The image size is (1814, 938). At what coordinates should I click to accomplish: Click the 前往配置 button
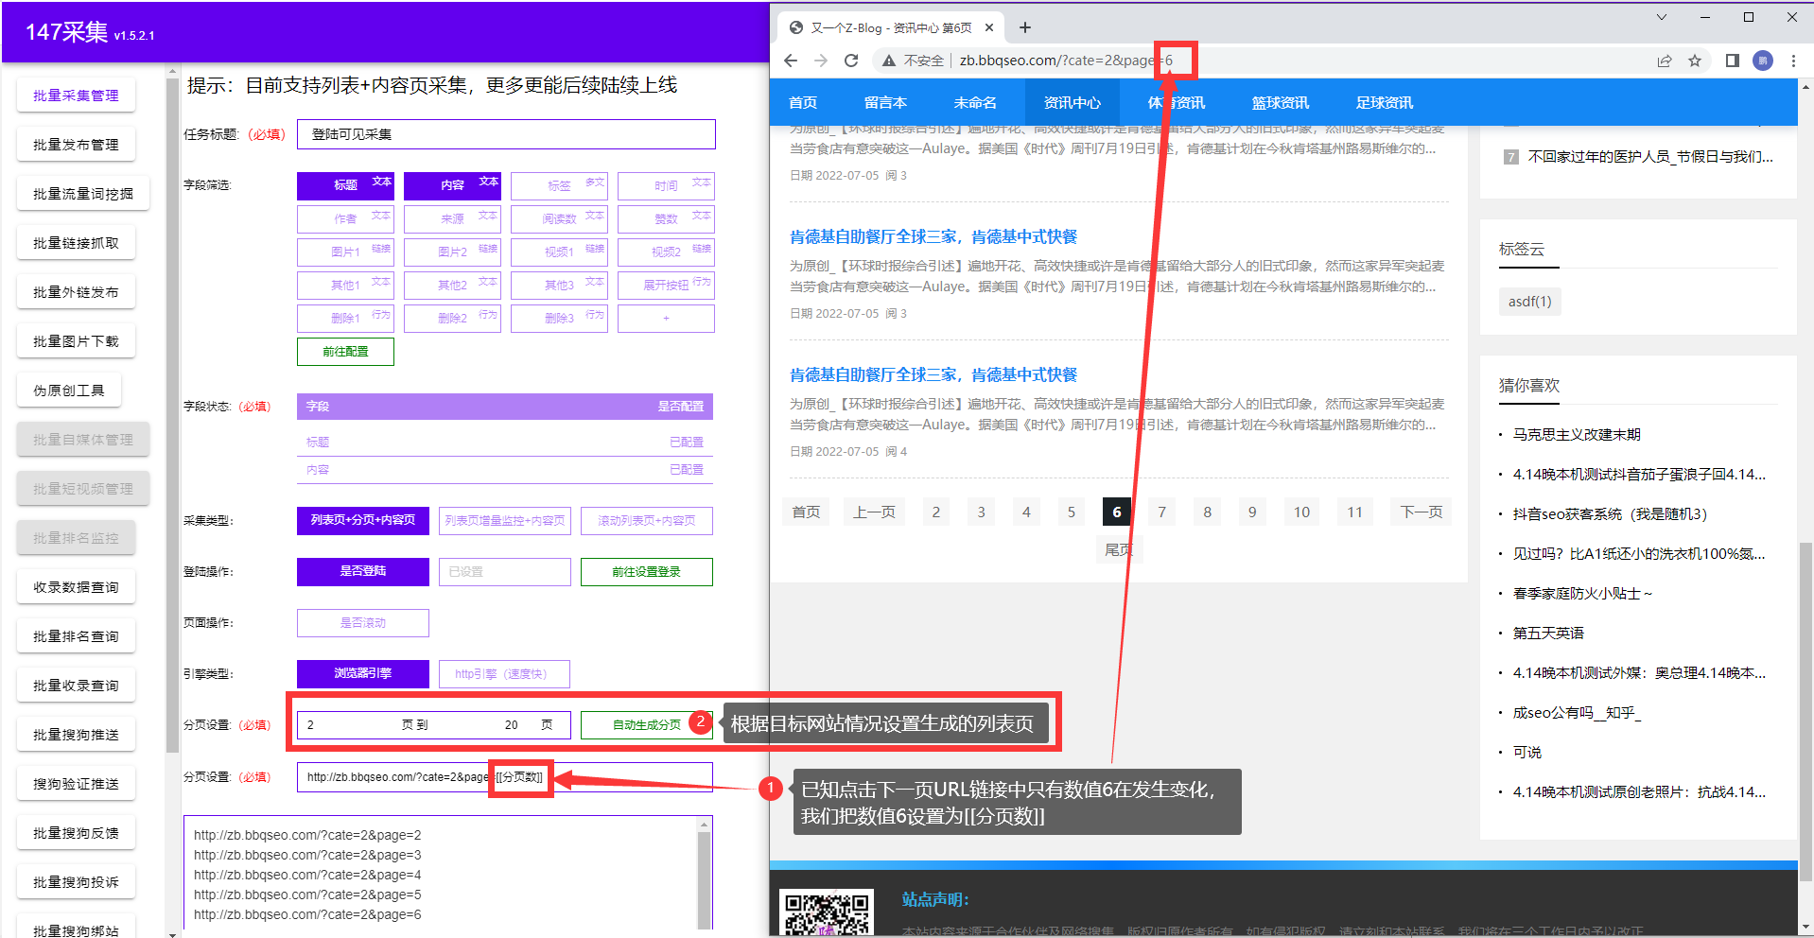[x=345, y=352]
